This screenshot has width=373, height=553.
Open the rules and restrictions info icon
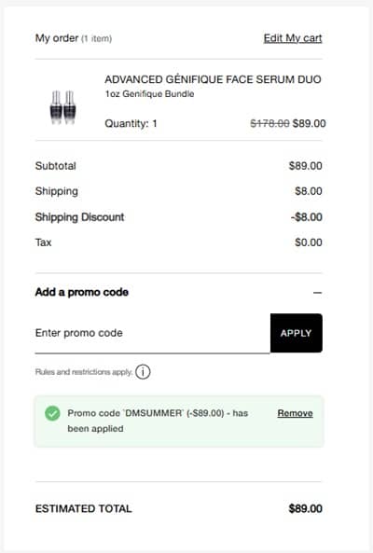tap(143, 372)
